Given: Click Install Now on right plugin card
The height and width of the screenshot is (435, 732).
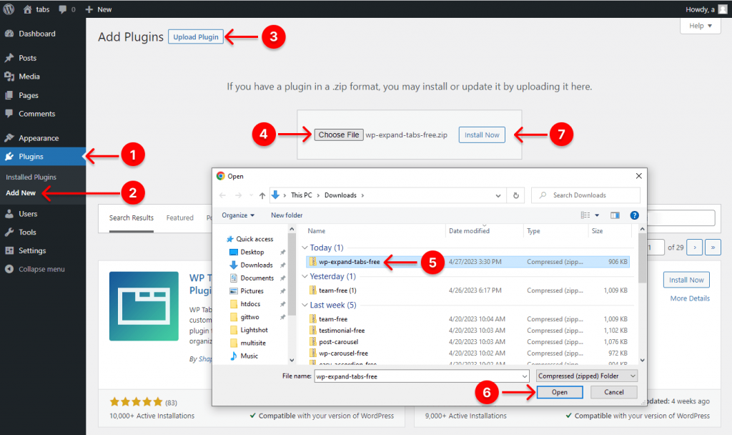Looking at the screenshot, I should tap(686, 280).
